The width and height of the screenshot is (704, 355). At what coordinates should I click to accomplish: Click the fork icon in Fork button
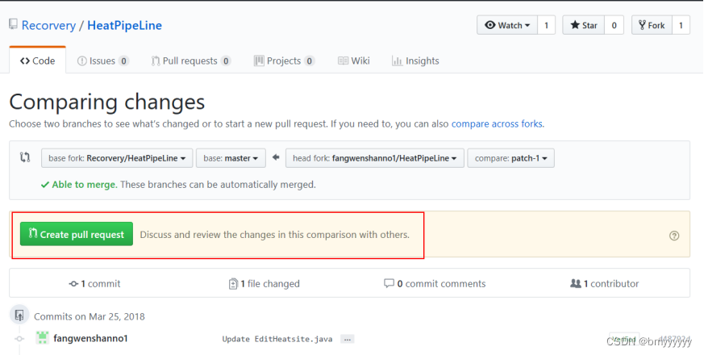[642, 25]
